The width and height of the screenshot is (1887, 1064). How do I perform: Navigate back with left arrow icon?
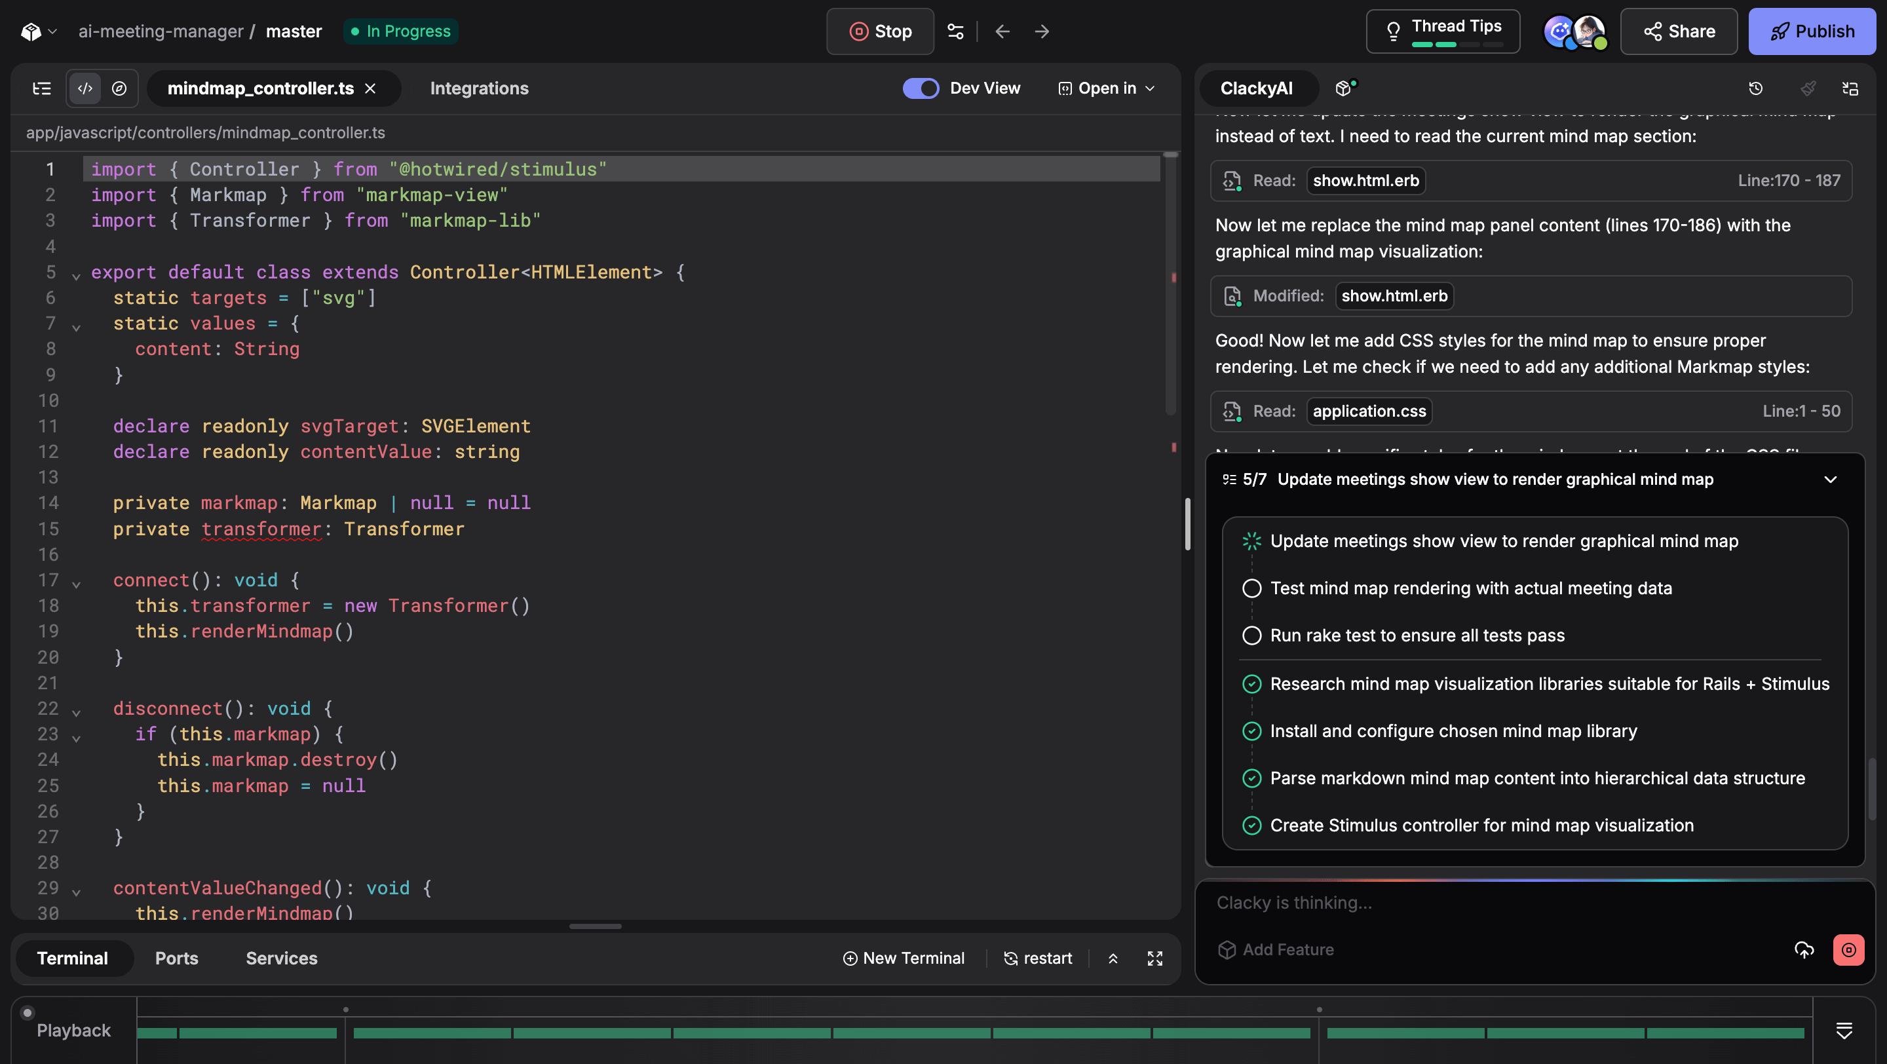(x=1002, y=31)
